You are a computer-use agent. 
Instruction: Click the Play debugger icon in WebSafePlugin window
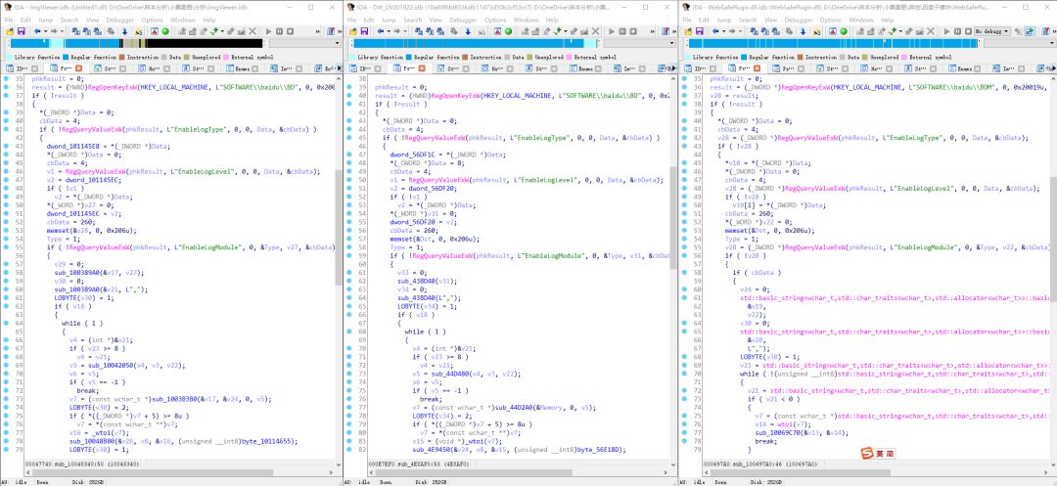coord(946,31)
